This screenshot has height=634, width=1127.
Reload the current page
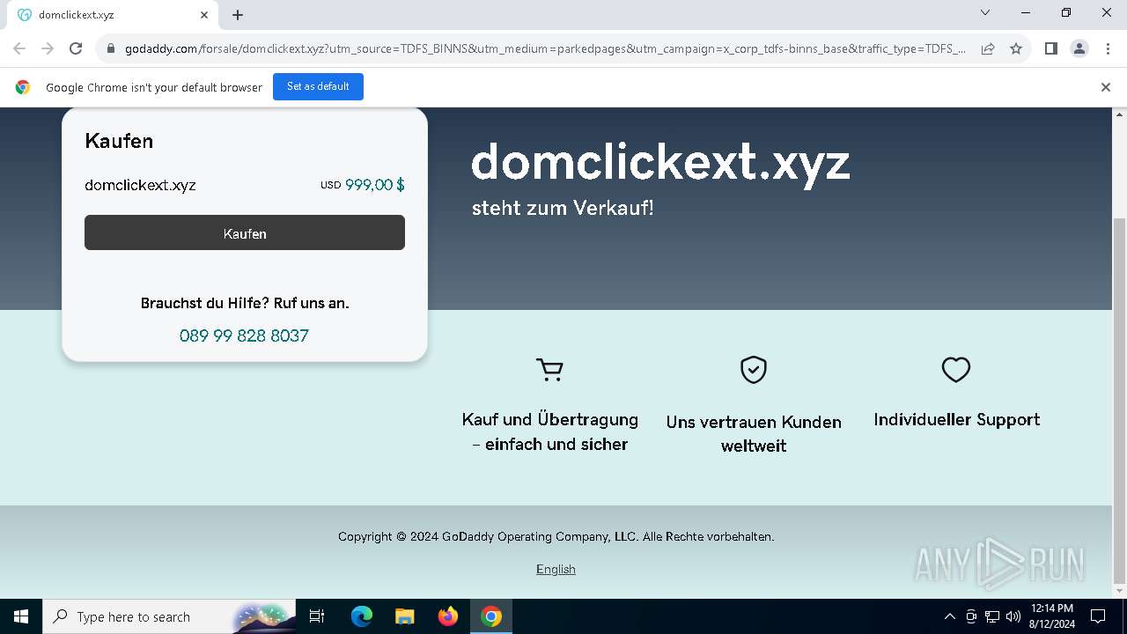[76, 48]
